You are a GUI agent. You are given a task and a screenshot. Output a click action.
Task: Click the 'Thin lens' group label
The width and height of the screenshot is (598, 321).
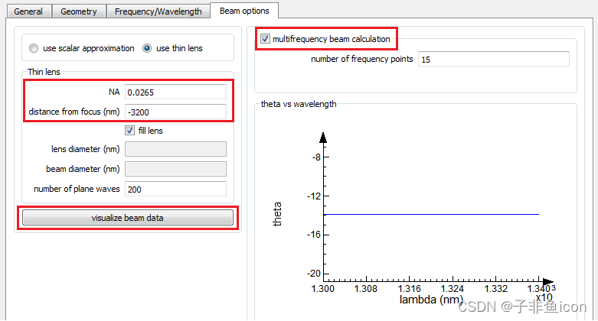[44, 72]
